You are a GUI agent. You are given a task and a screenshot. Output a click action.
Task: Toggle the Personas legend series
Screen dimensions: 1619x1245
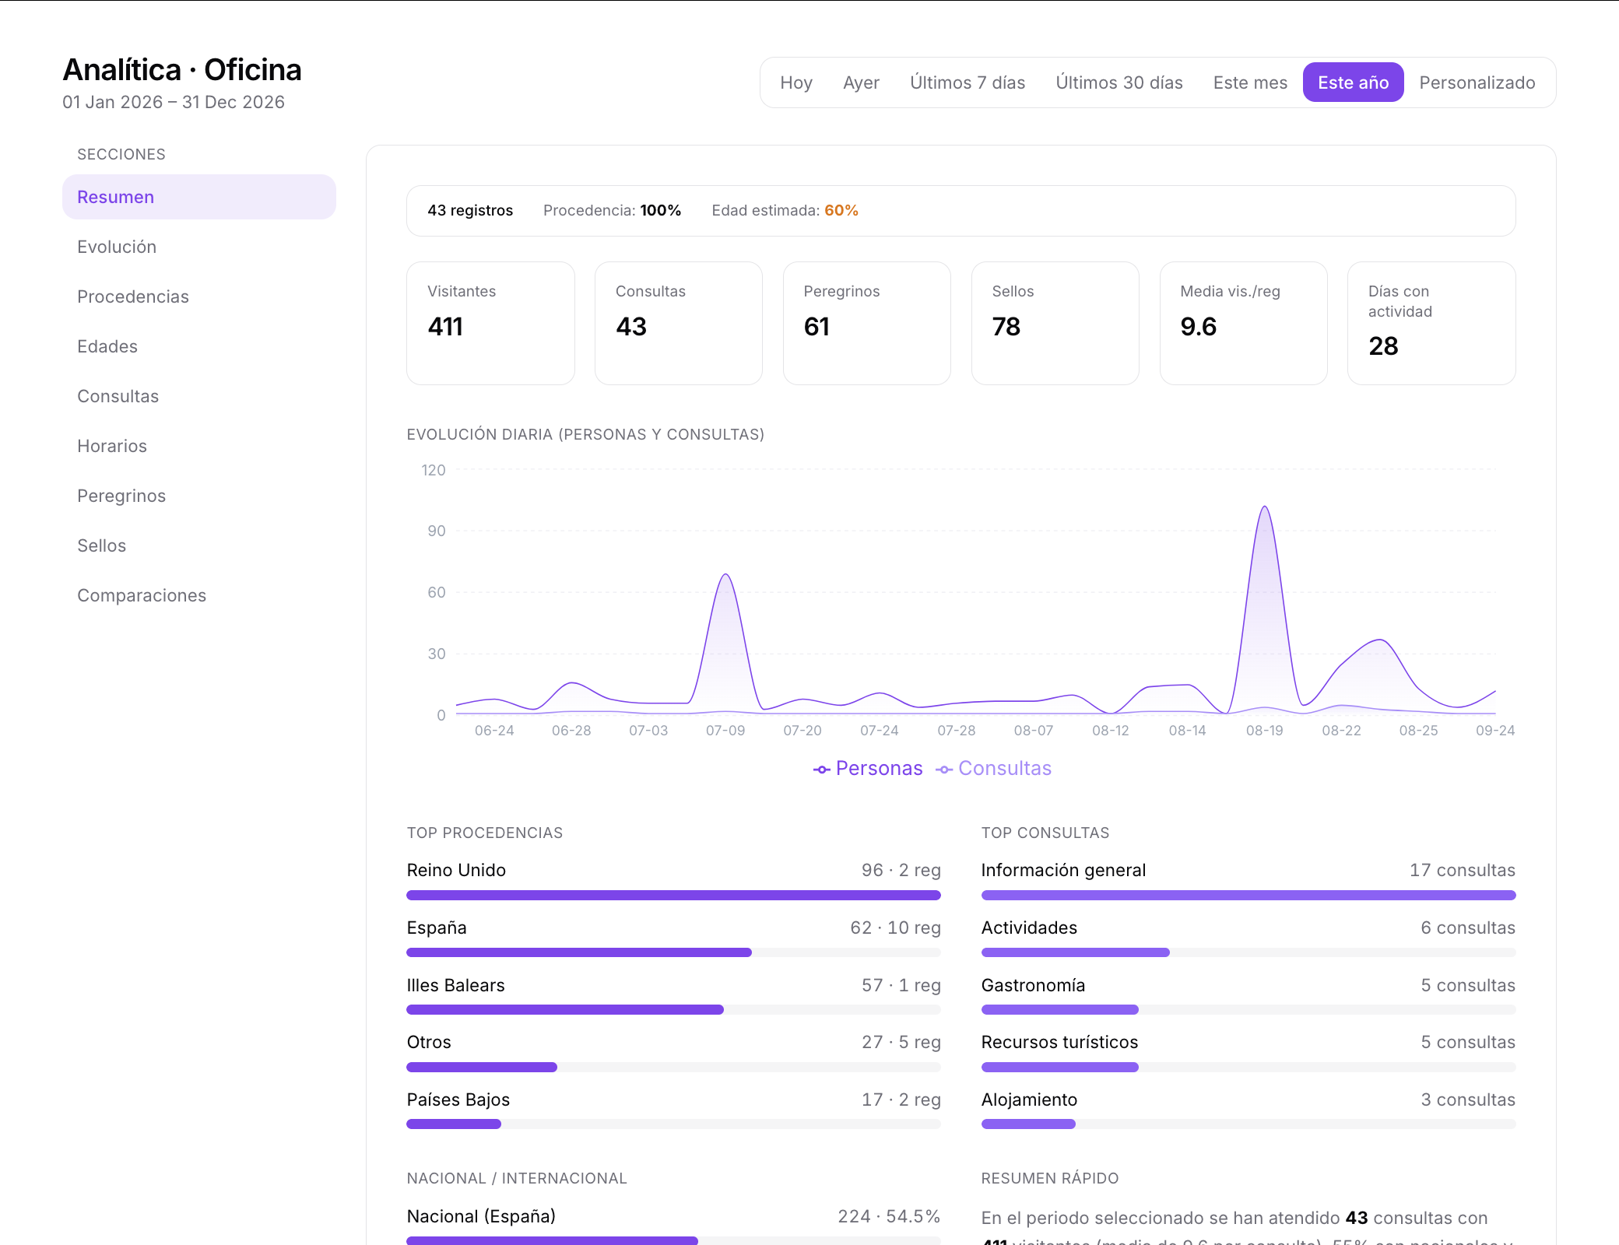coord(868,769)
